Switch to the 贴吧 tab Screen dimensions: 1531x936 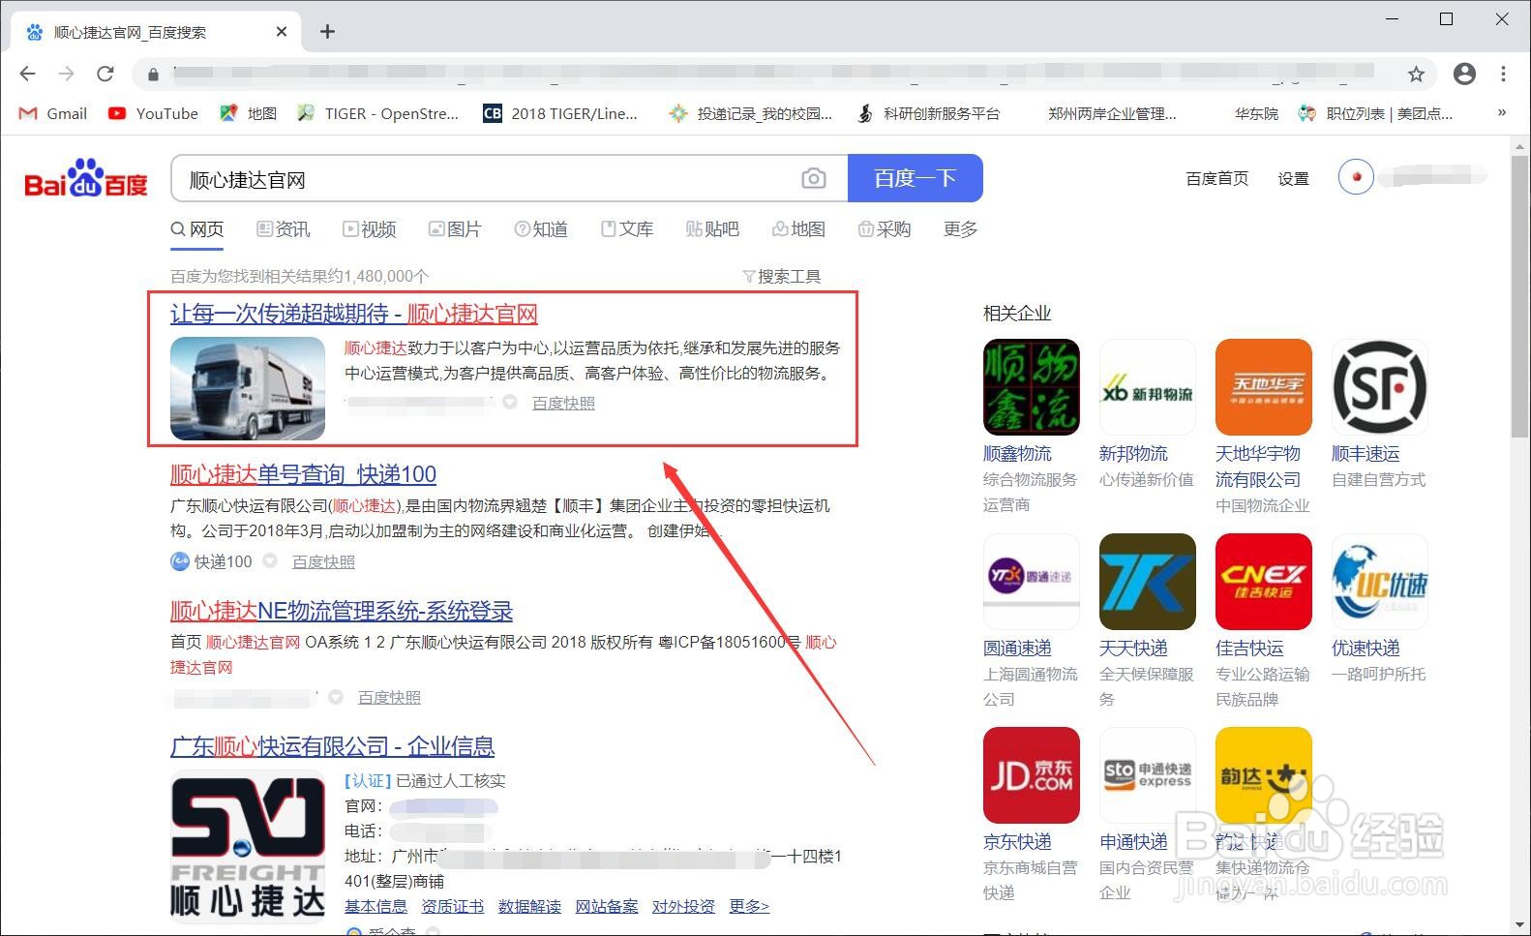click(x=712, y=229)
